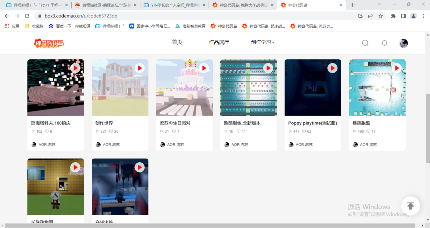Play the 逃离塔科夫.100粉庆 game card
The height and width of the screenshot is (228, 430).
[x=76, y=68]
